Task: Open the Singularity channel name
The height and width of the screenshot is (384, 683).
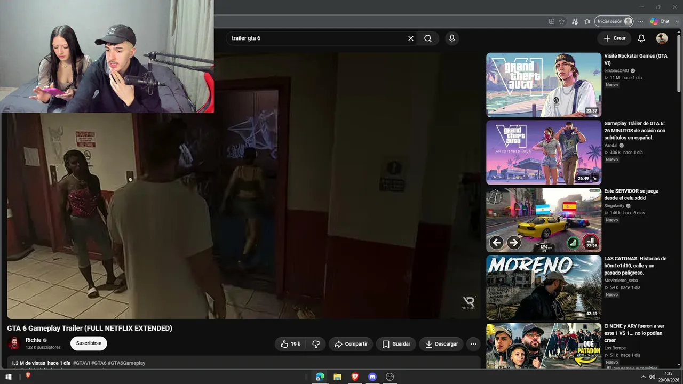Action: [614, 206]
